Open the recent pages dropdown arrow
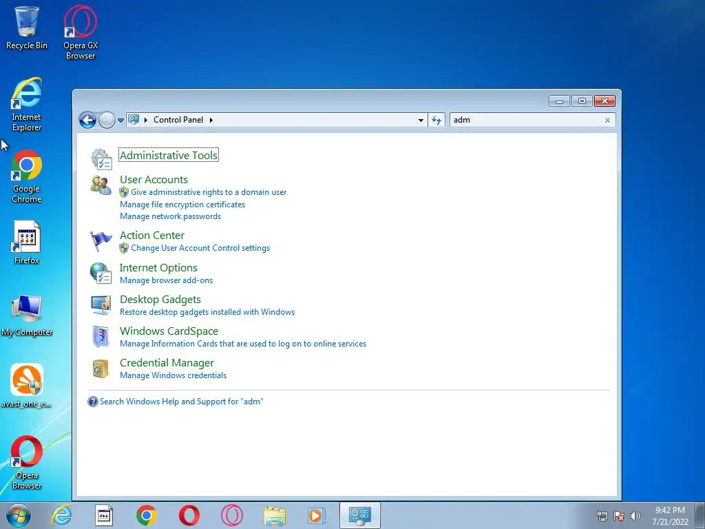The height and width of the screenshot is (529, 705). (120, 121)
